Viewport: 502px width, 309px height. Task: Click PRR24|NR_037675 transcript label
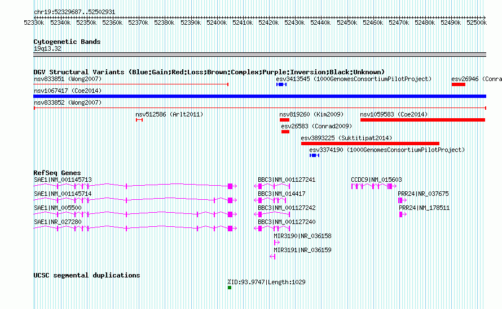[423, 194]
